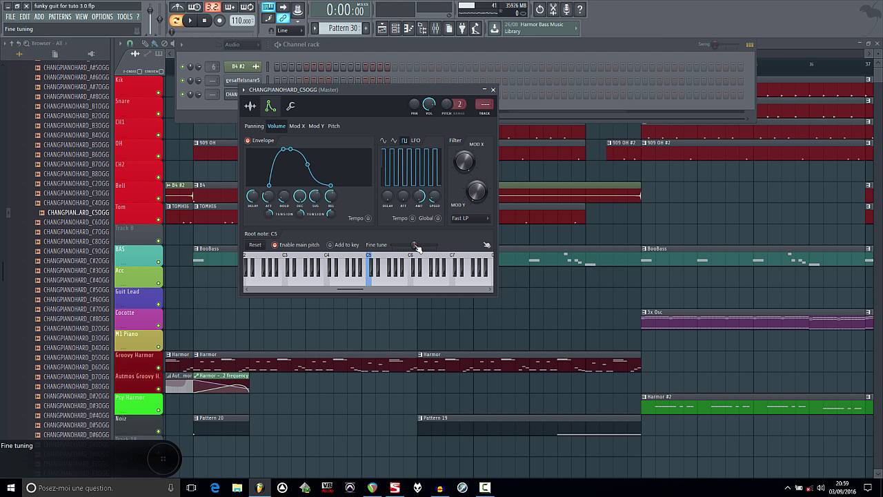
Task: Open the Fast LP filter type dropdown
Action: 470,218
